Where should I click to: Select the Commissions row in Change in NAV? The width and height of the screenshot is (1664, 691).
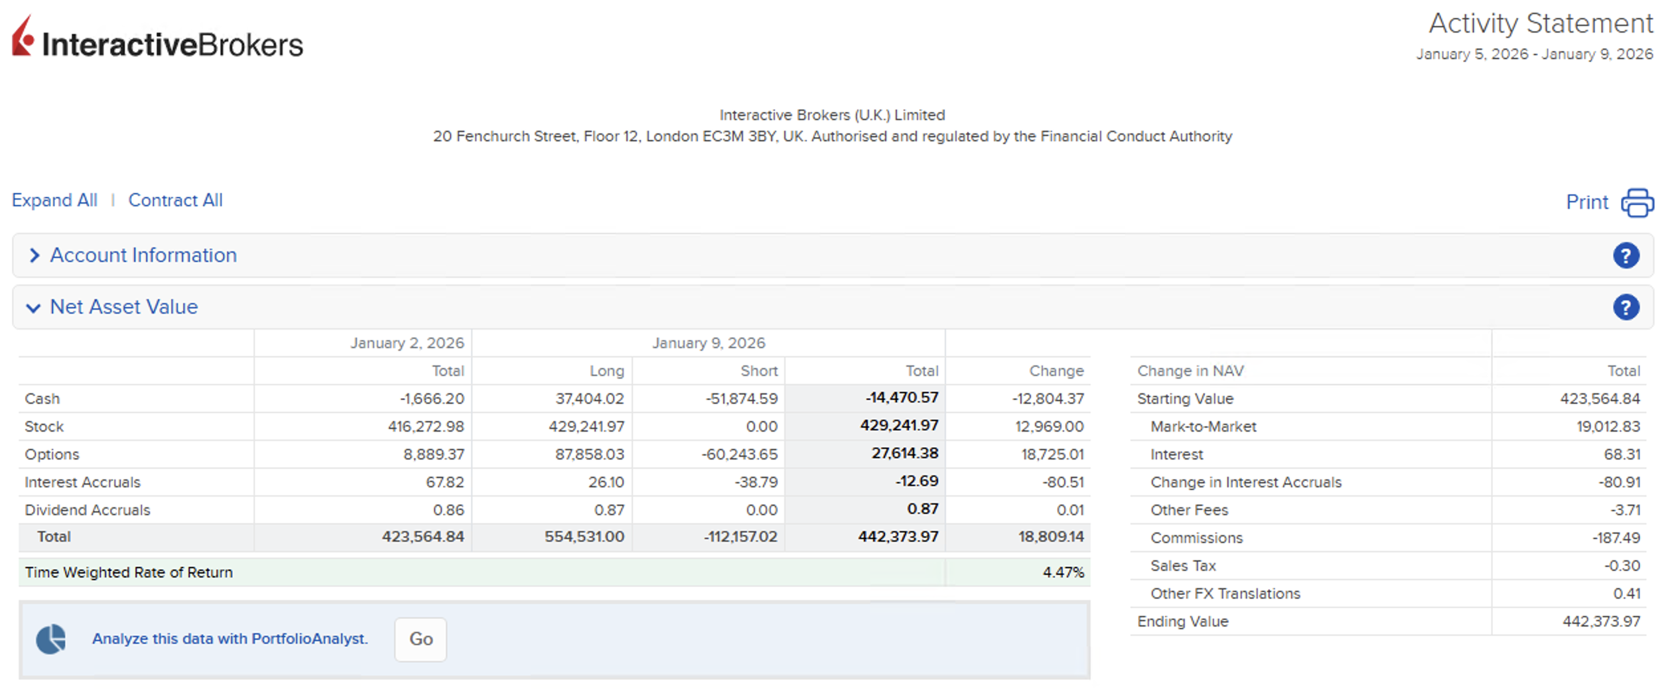tap(1196, 538)
